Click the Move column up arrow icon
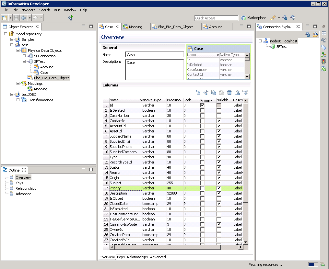 pyautogui.click(x=237, y=93)
